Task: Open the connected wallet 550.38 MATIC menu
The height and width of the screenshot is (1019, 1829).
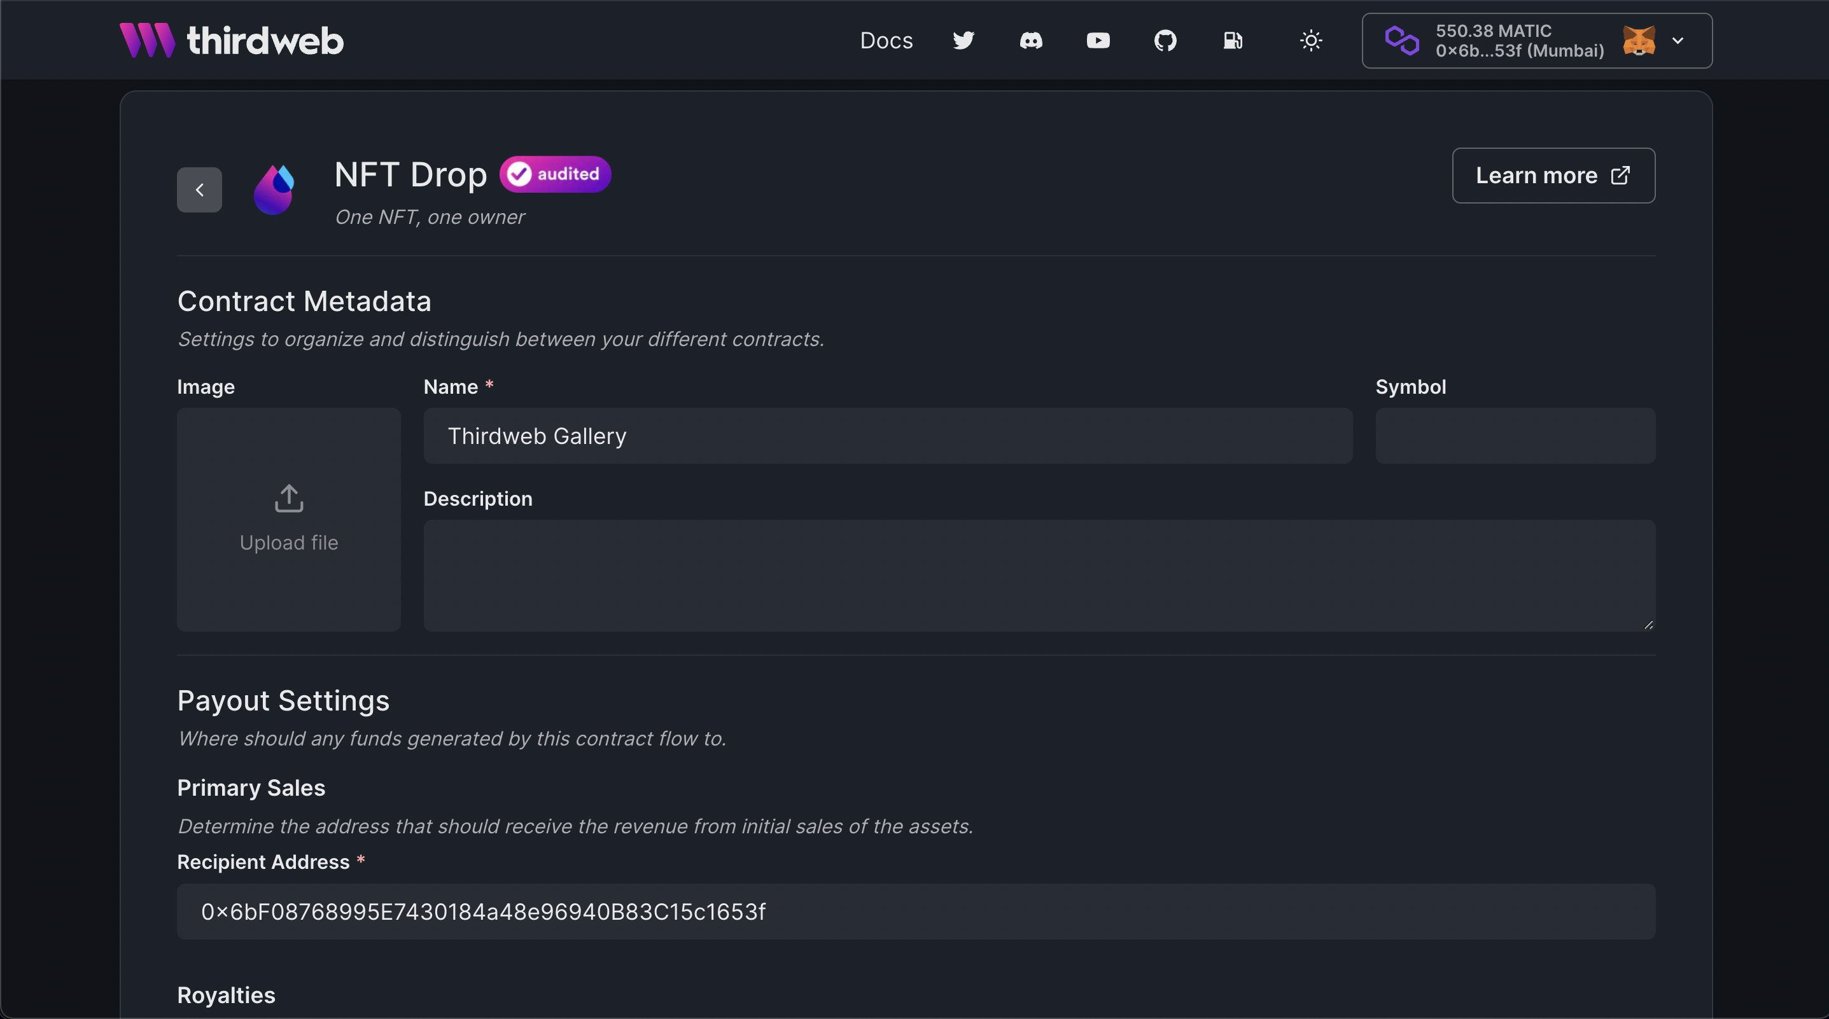Action: [x=1537, y=41]
